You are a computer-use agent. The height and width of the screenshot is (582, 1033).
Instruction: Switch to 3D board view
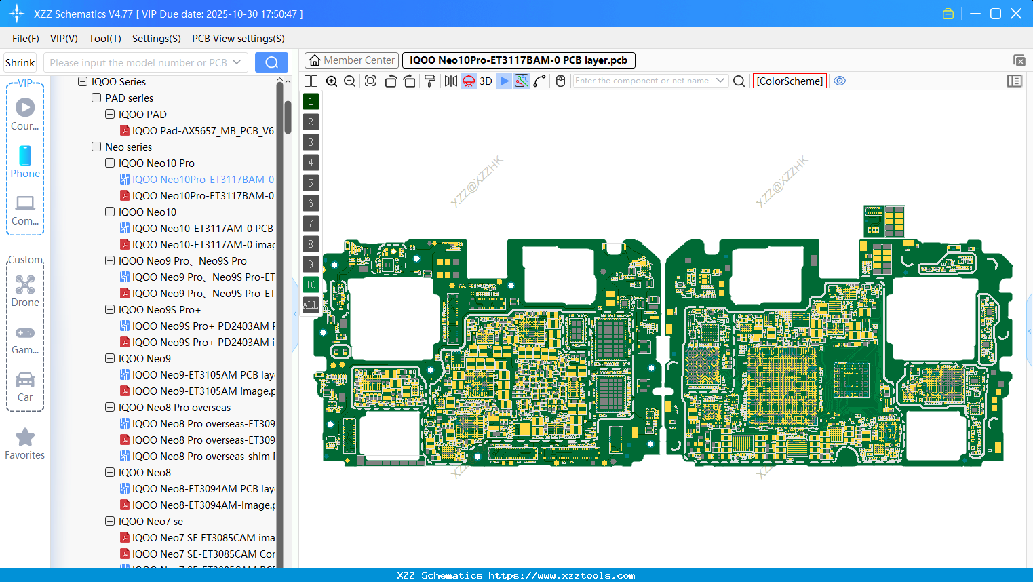[x=485, y=81]
